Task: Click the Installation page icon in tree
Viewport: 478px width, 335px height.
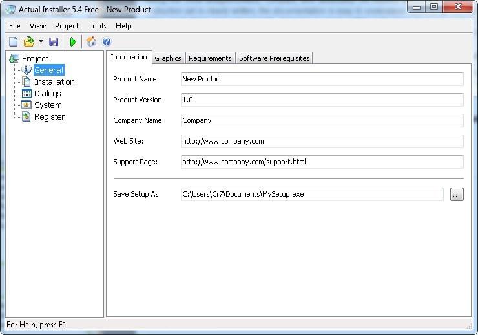Action: coord(26,81)
